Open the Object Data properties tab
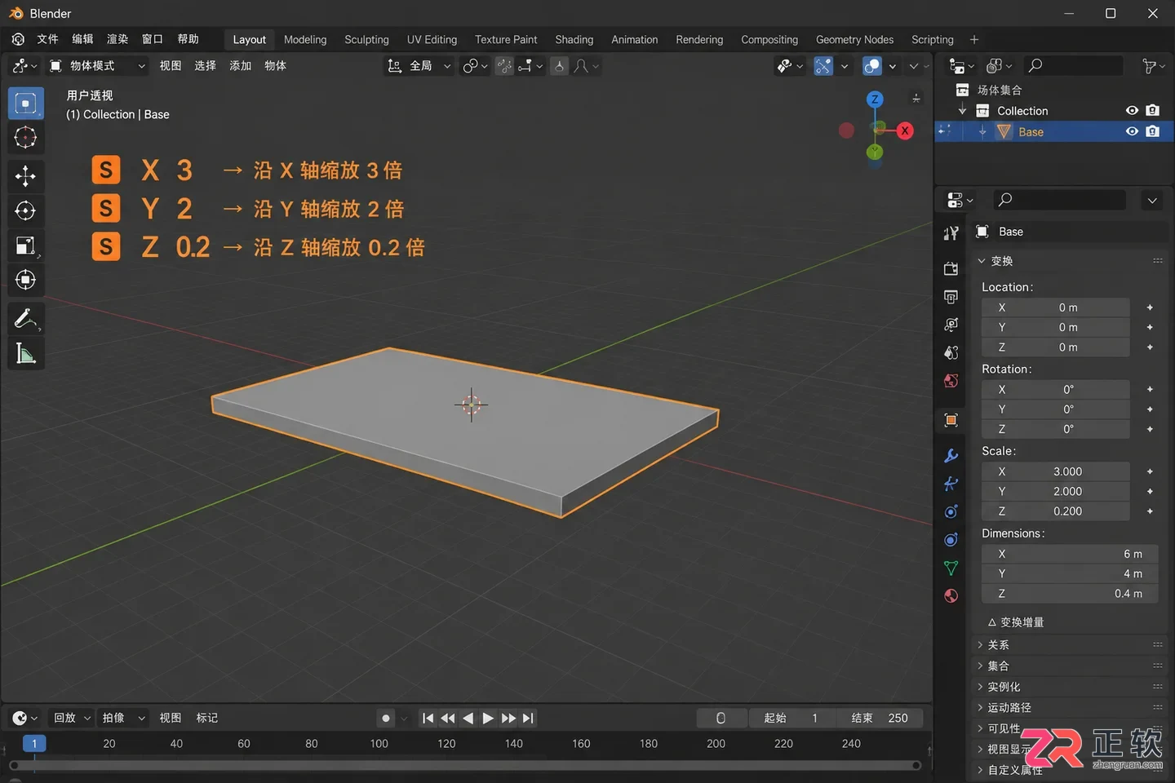 [951, 568]
